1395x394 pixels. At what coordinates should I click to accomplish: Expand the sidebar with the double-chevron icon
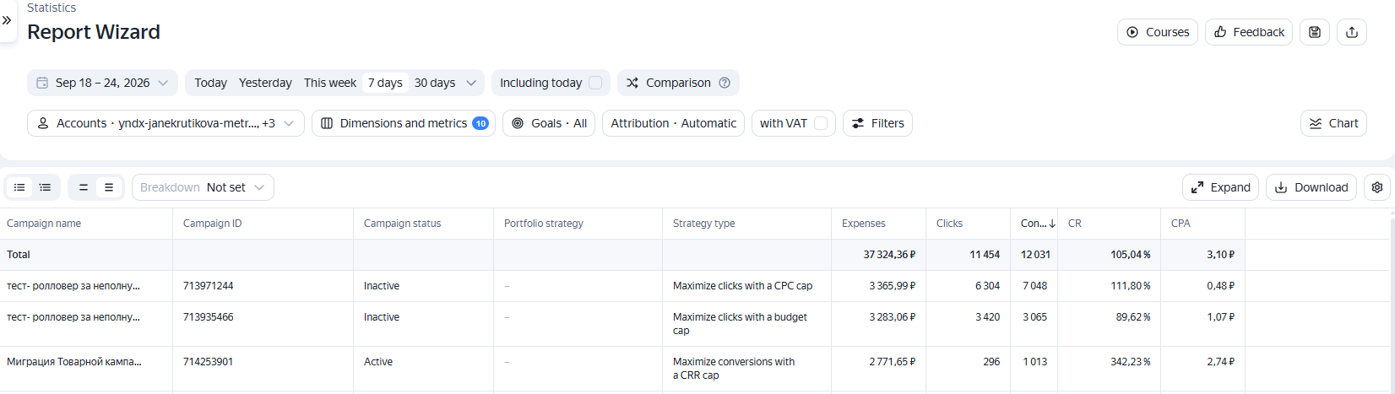tap(7, 20)
